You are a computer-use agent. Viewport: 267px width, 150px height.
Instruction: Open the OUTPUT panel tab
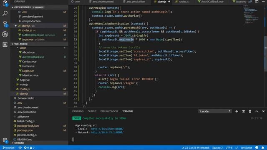click(92, 111)
